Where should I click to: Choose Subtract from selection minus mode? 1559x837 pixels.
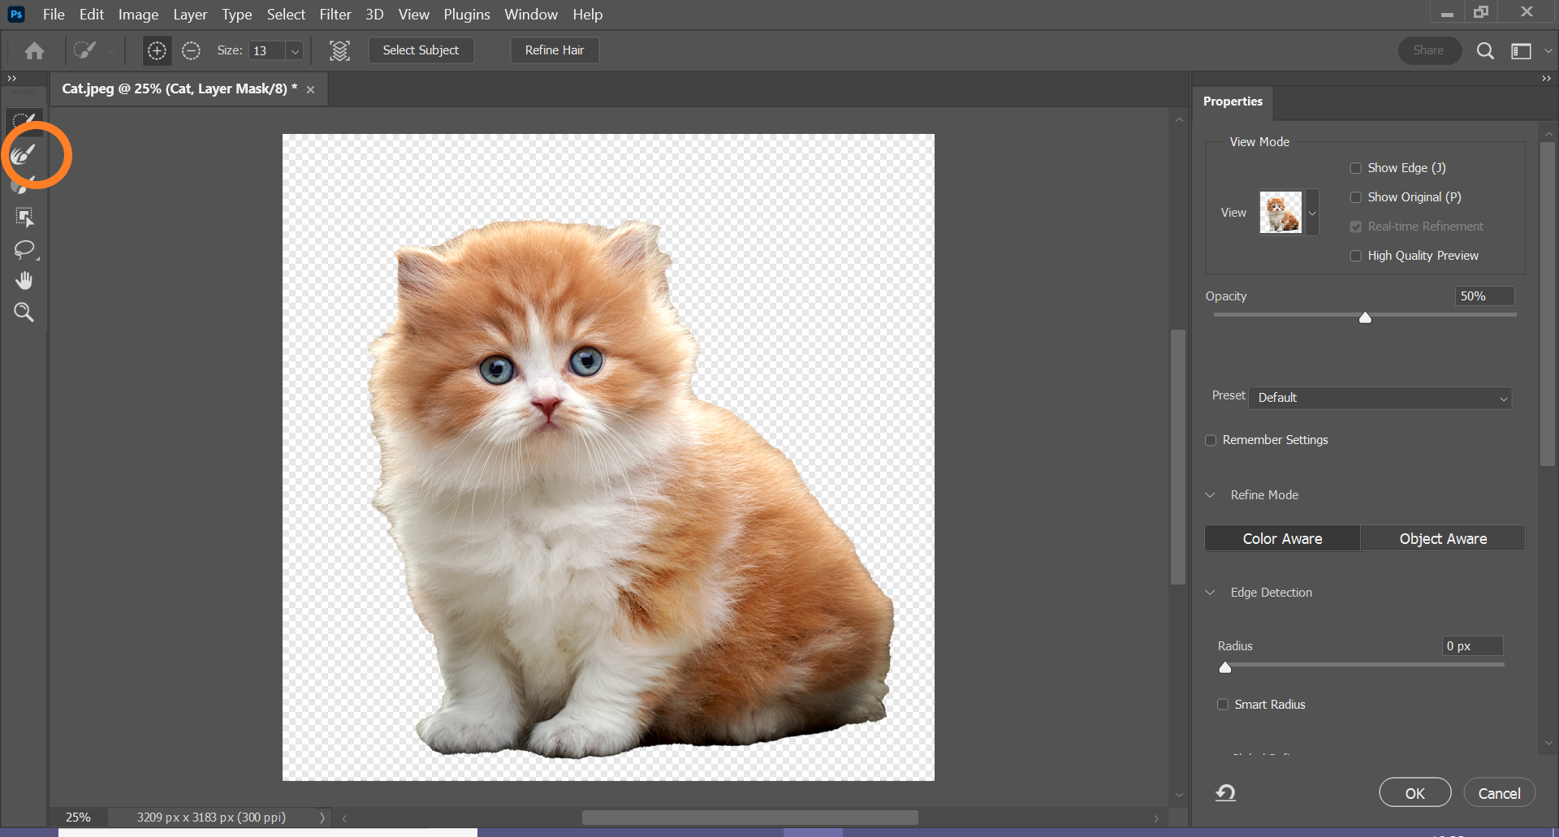pyautogui.click(x=191, y=50)
